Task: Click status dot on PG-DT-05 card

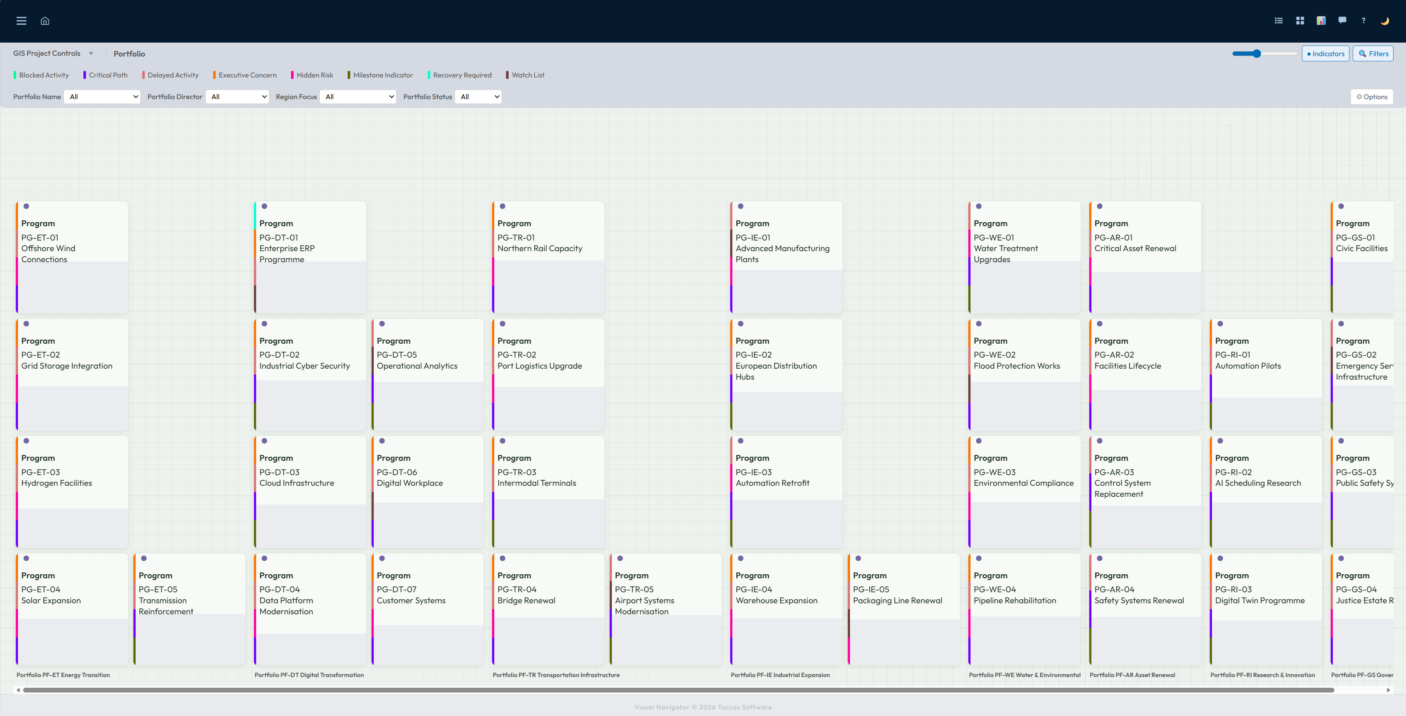Action: pos(382,324)
